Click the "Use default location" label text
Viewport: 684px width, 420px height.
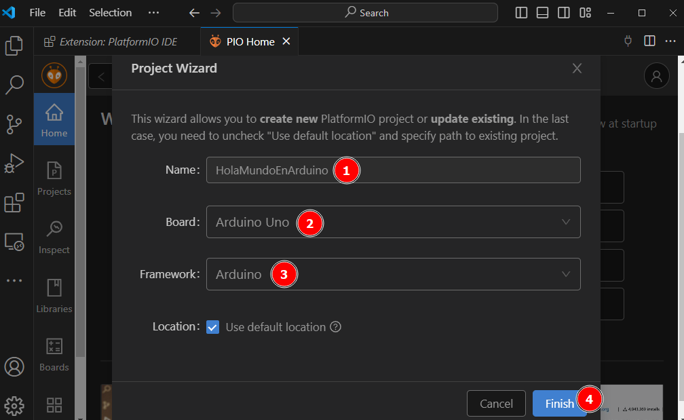click(x=275, y=327)
